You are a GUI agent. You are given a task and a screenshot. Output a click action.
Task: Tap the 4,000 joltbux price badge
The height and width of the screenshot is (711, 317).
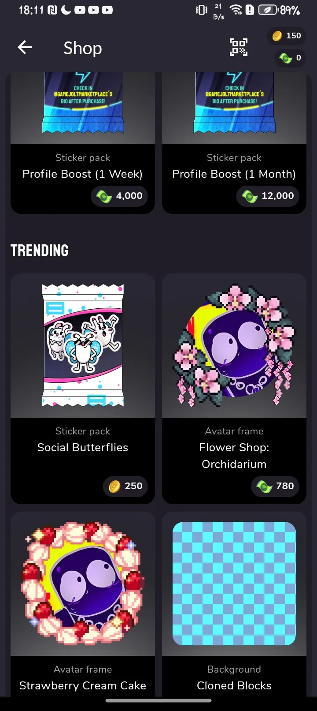[x=120, y=196]
